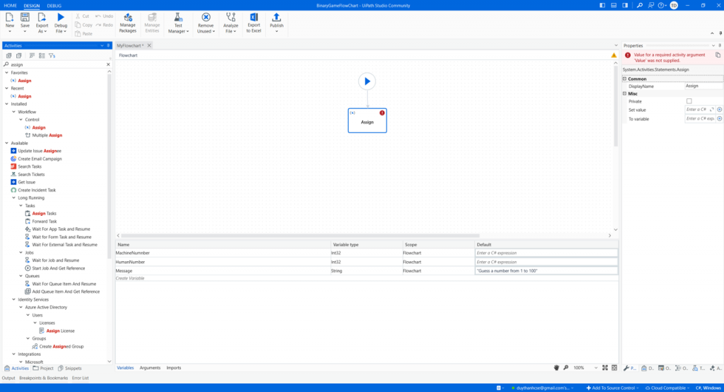
Task: Copy the validation error message
Action: 718,55
